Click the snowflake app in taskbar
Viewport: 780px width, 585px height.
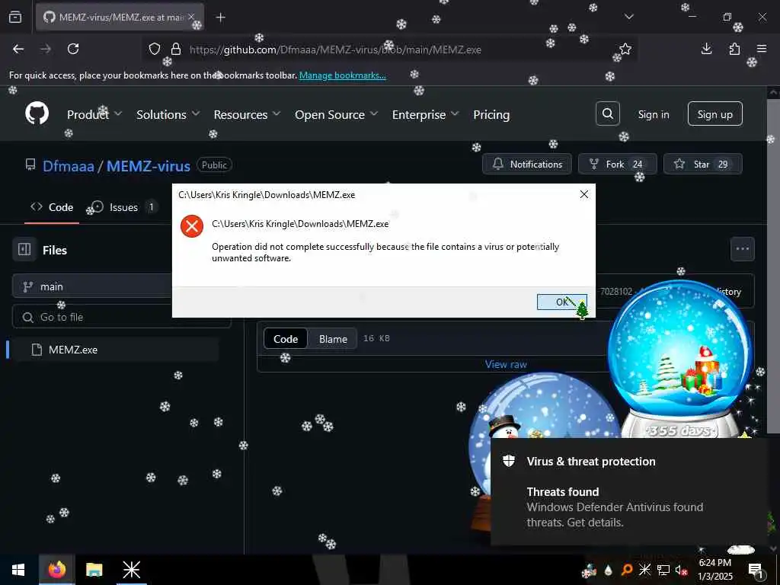tap(131, 570)
